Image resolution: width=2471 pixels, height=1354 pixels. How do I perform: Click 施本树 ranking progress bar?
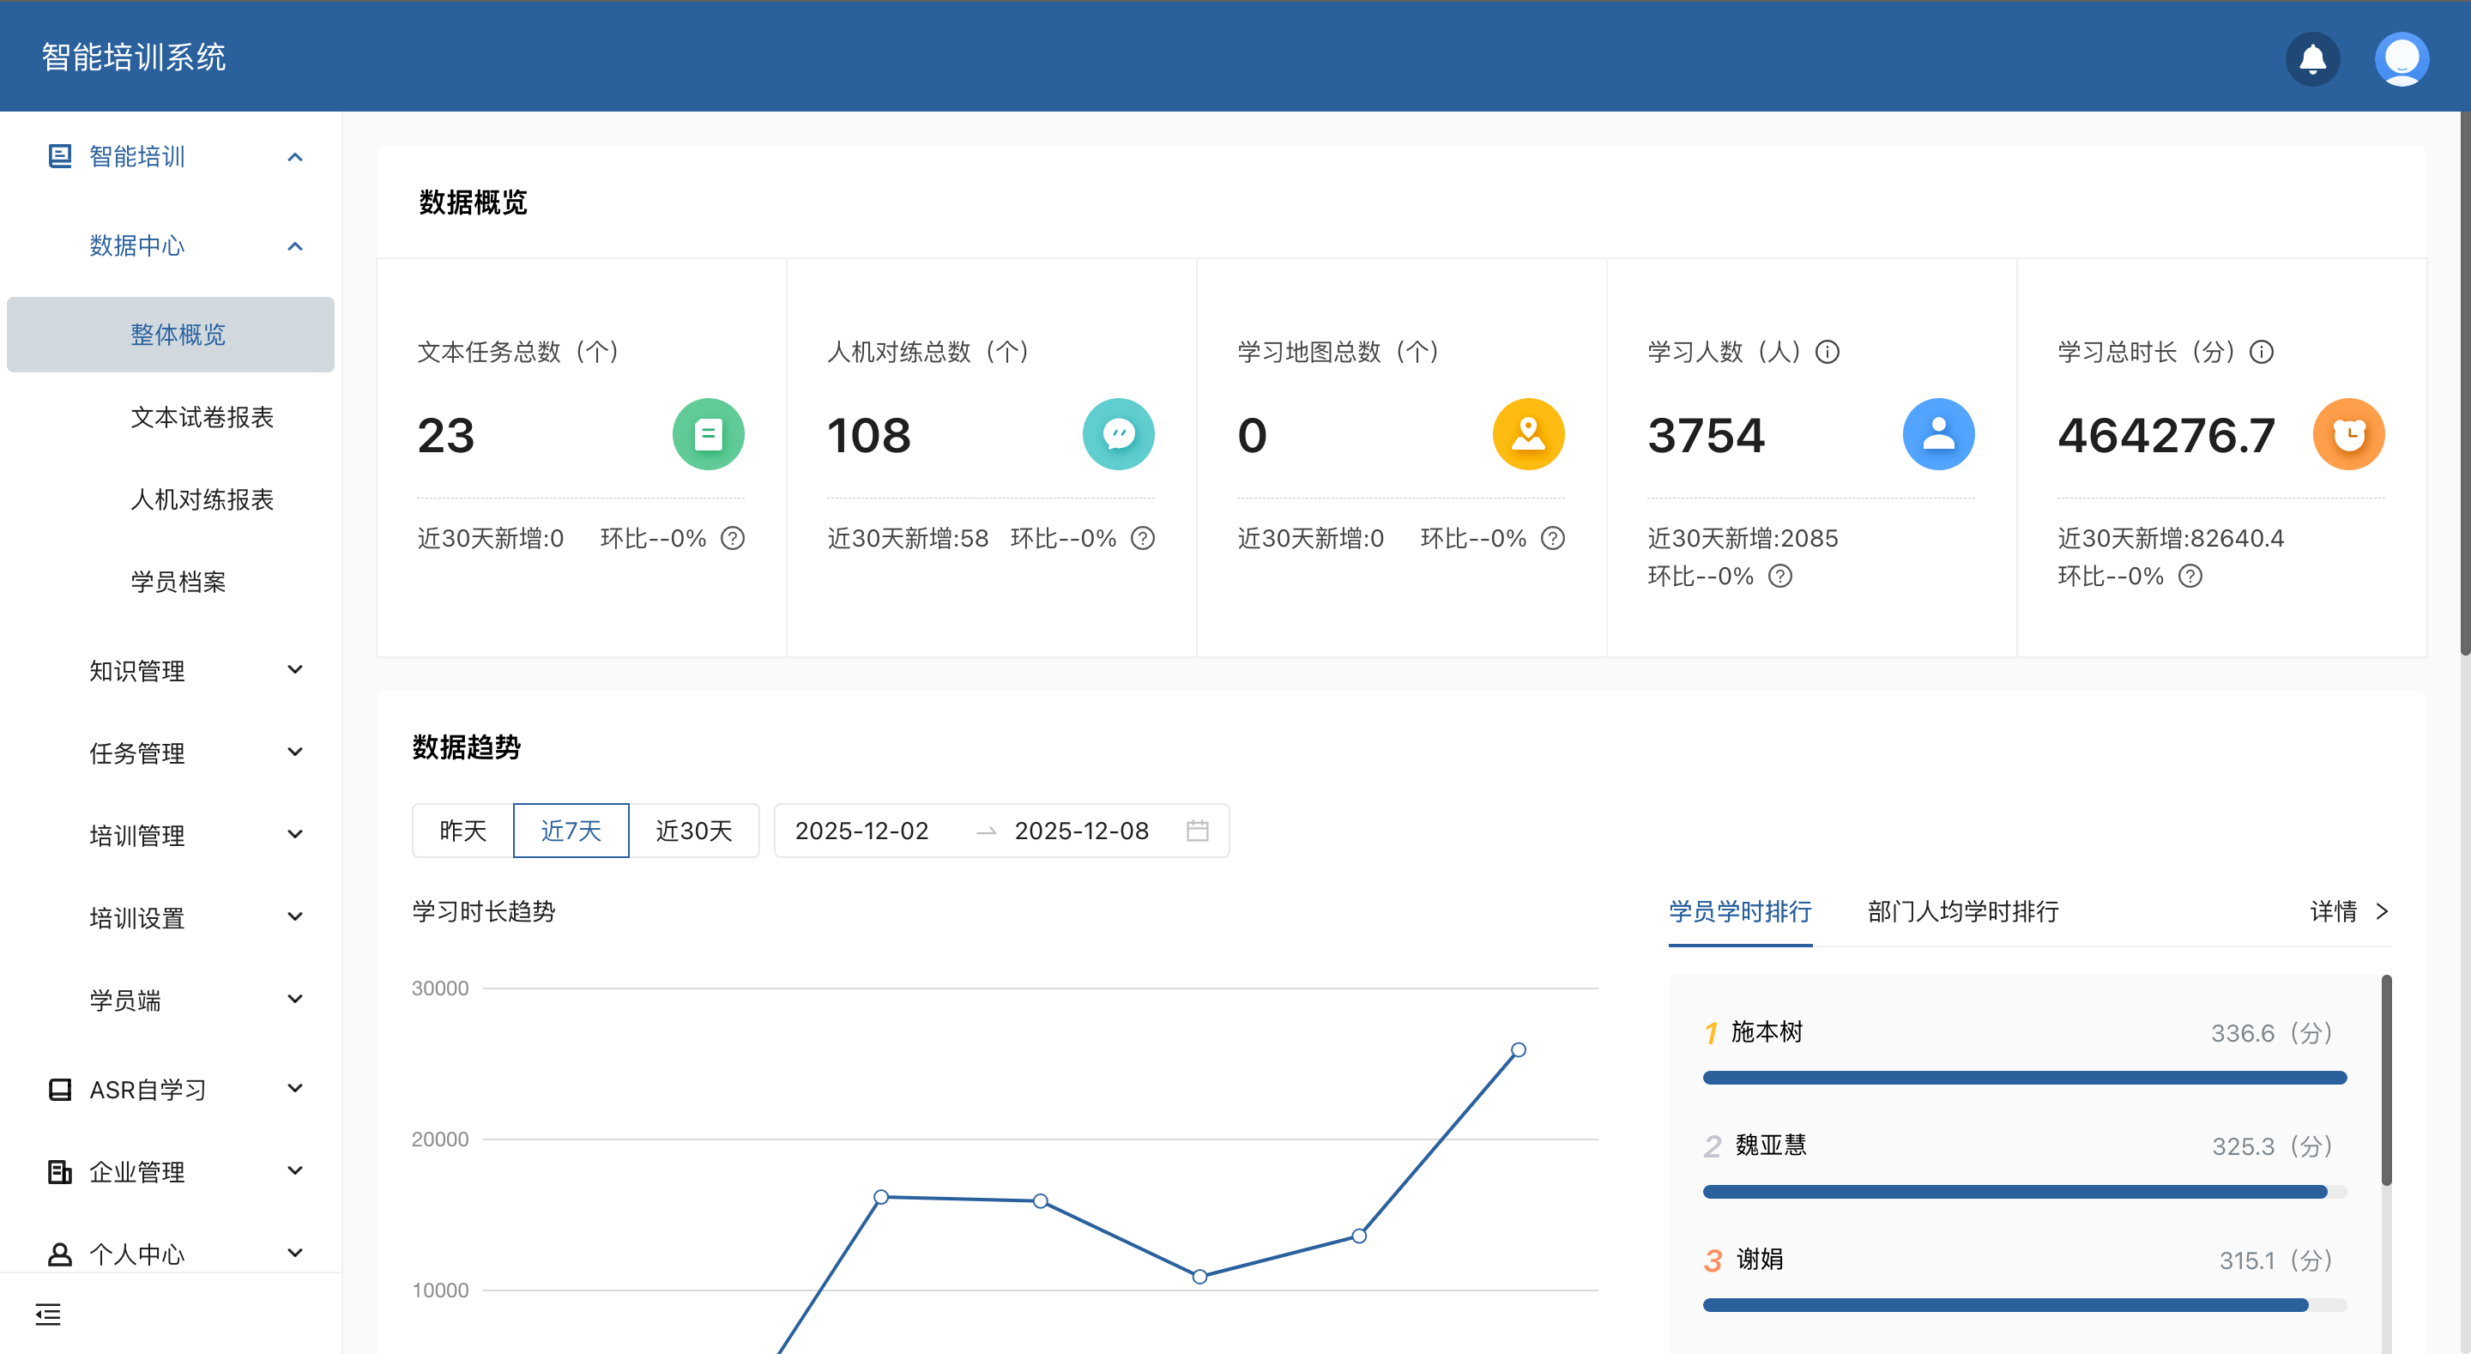coord(2024,1078)
